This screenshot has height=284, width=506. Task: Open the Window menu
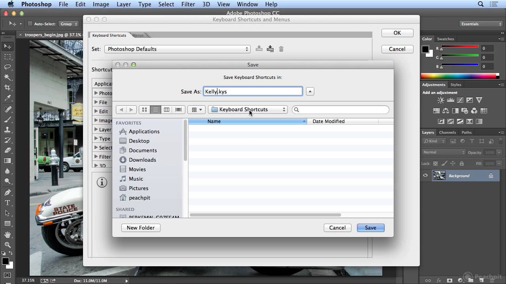247,4
